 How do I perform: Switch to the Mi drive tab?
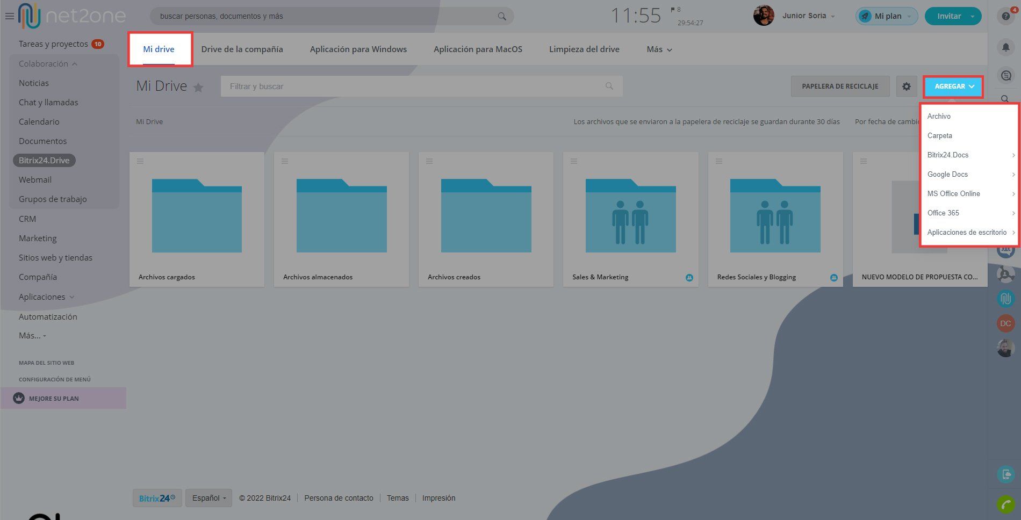point(159,49)
